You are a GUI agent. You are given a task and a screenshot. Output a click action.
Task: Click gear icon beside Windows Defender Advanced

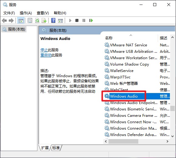107,135
